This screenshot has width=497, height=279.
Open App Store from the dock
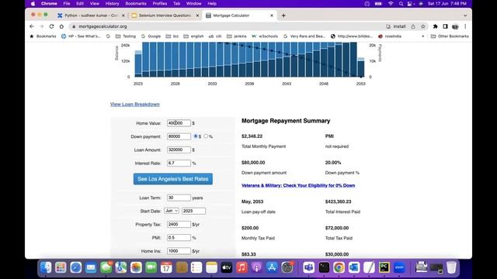(x=272, y=267)
